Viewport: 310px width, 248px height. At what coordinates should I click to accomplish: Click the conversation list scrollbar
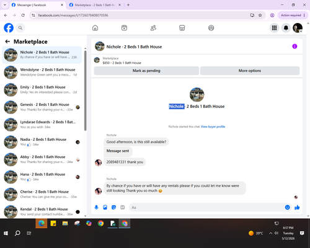tap(85, 91)
